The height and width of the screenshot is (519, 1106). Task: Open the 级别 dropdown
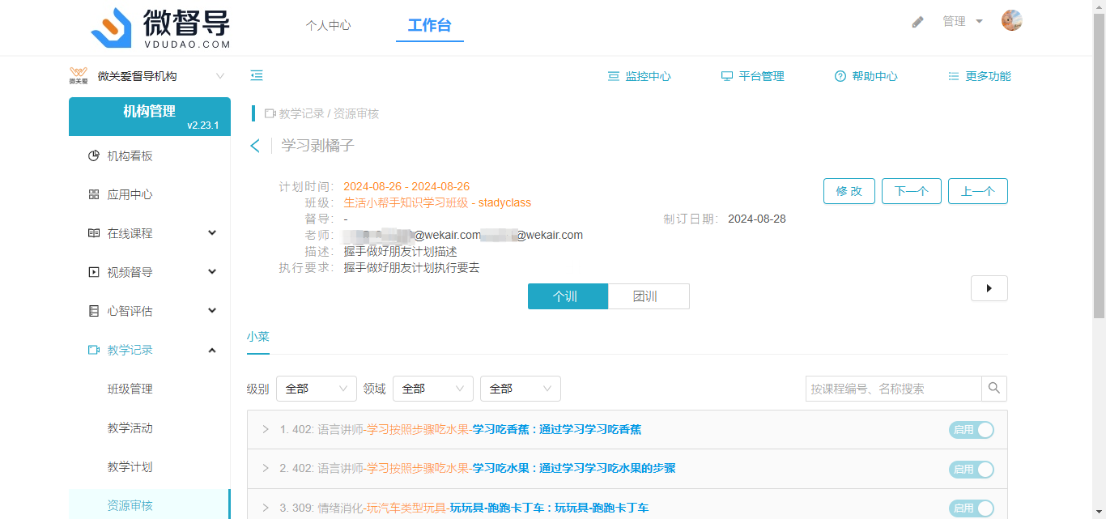pyautogui.click(x=317, y=389)
